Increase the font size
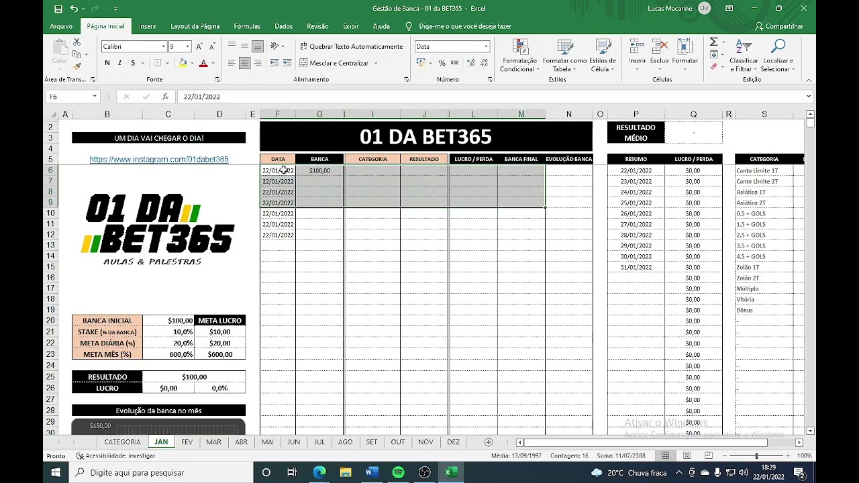Image resolution: width=859 pixels, height=483 pixels. pyautogui.click(x=199, y=46)
